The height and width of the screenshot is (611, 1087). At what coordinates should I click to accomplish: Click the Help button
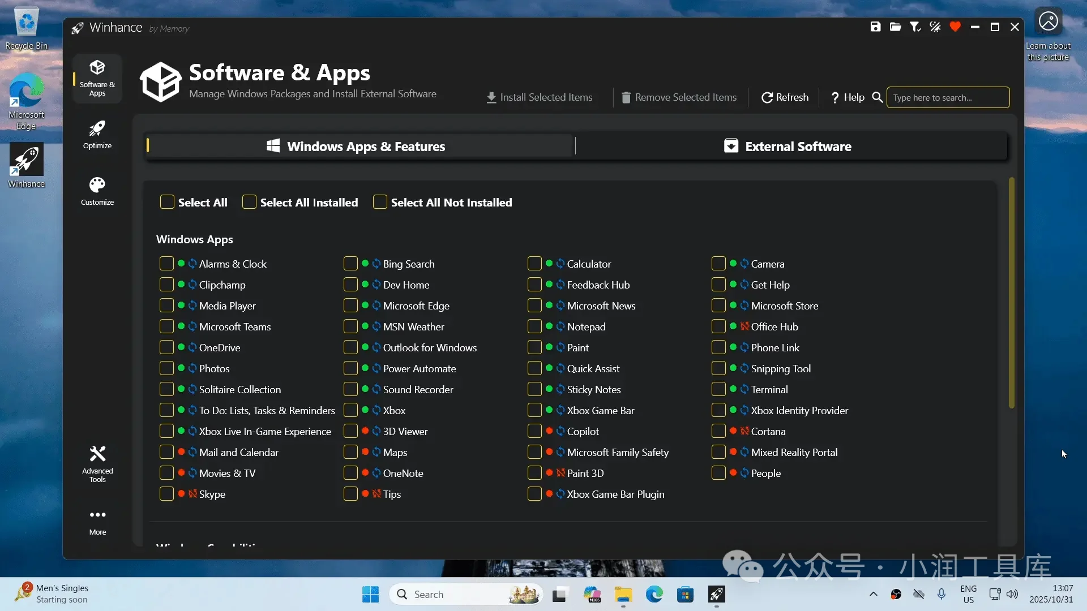coord(847,97)
